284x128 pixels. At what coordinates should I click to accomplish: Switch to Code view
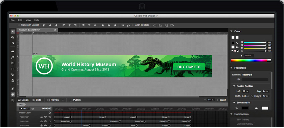[x=37, y=100]
